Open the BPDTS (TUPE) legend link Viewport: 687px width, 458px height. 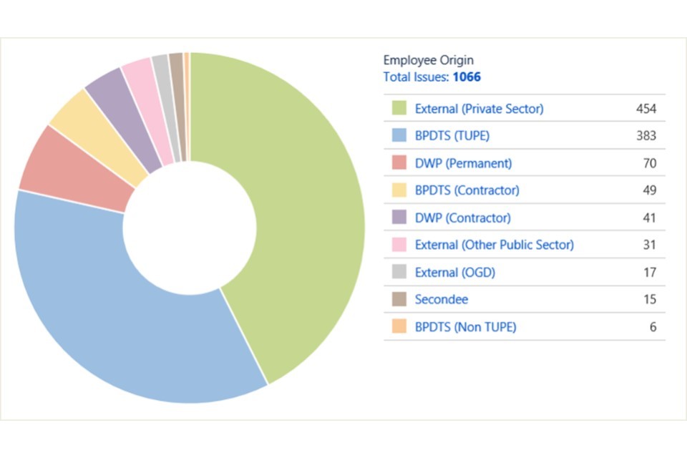pos(452,136)
